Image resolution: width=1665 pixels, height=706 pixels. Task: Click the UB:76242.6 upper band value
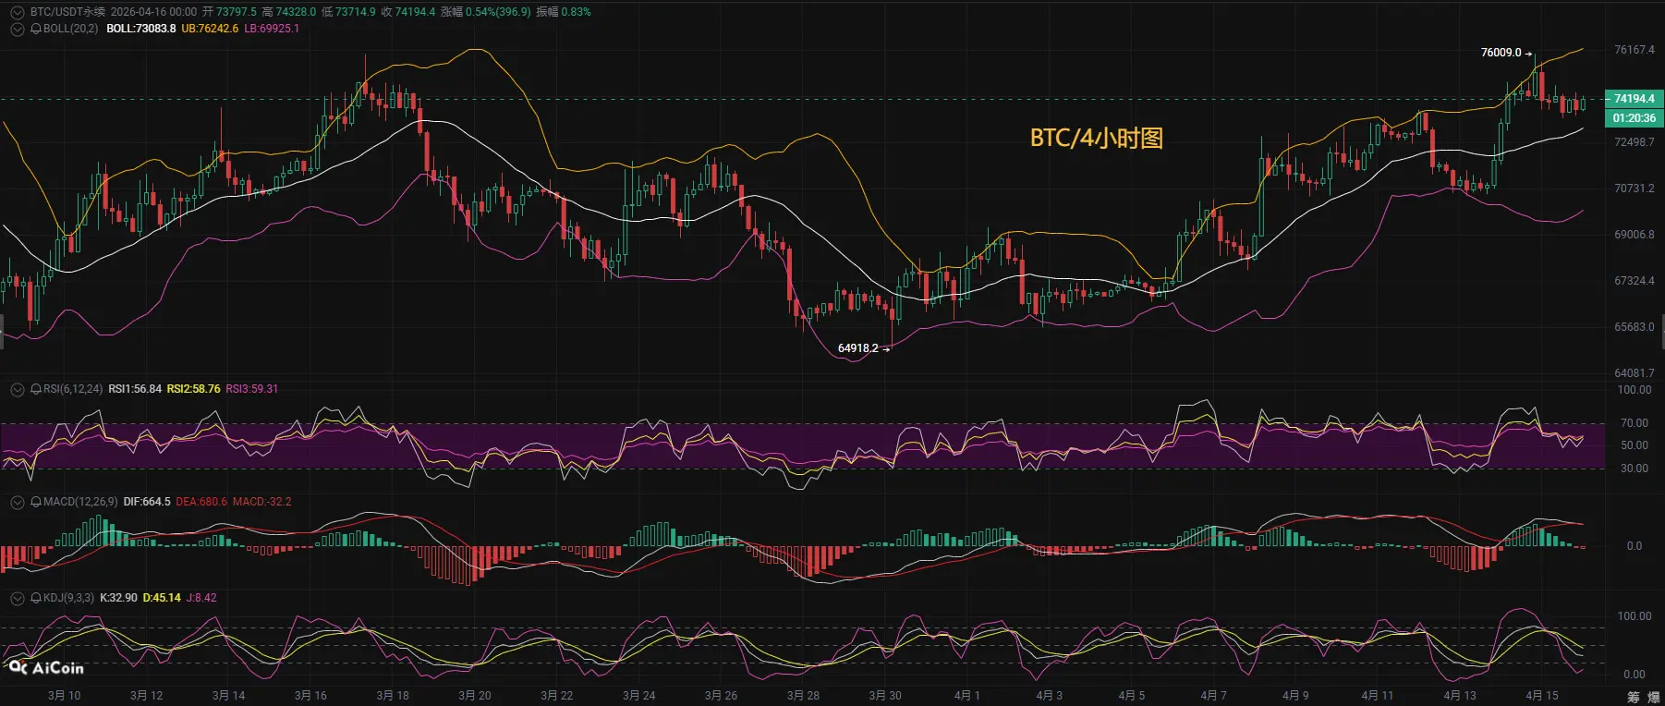click(x=210, y=29)
